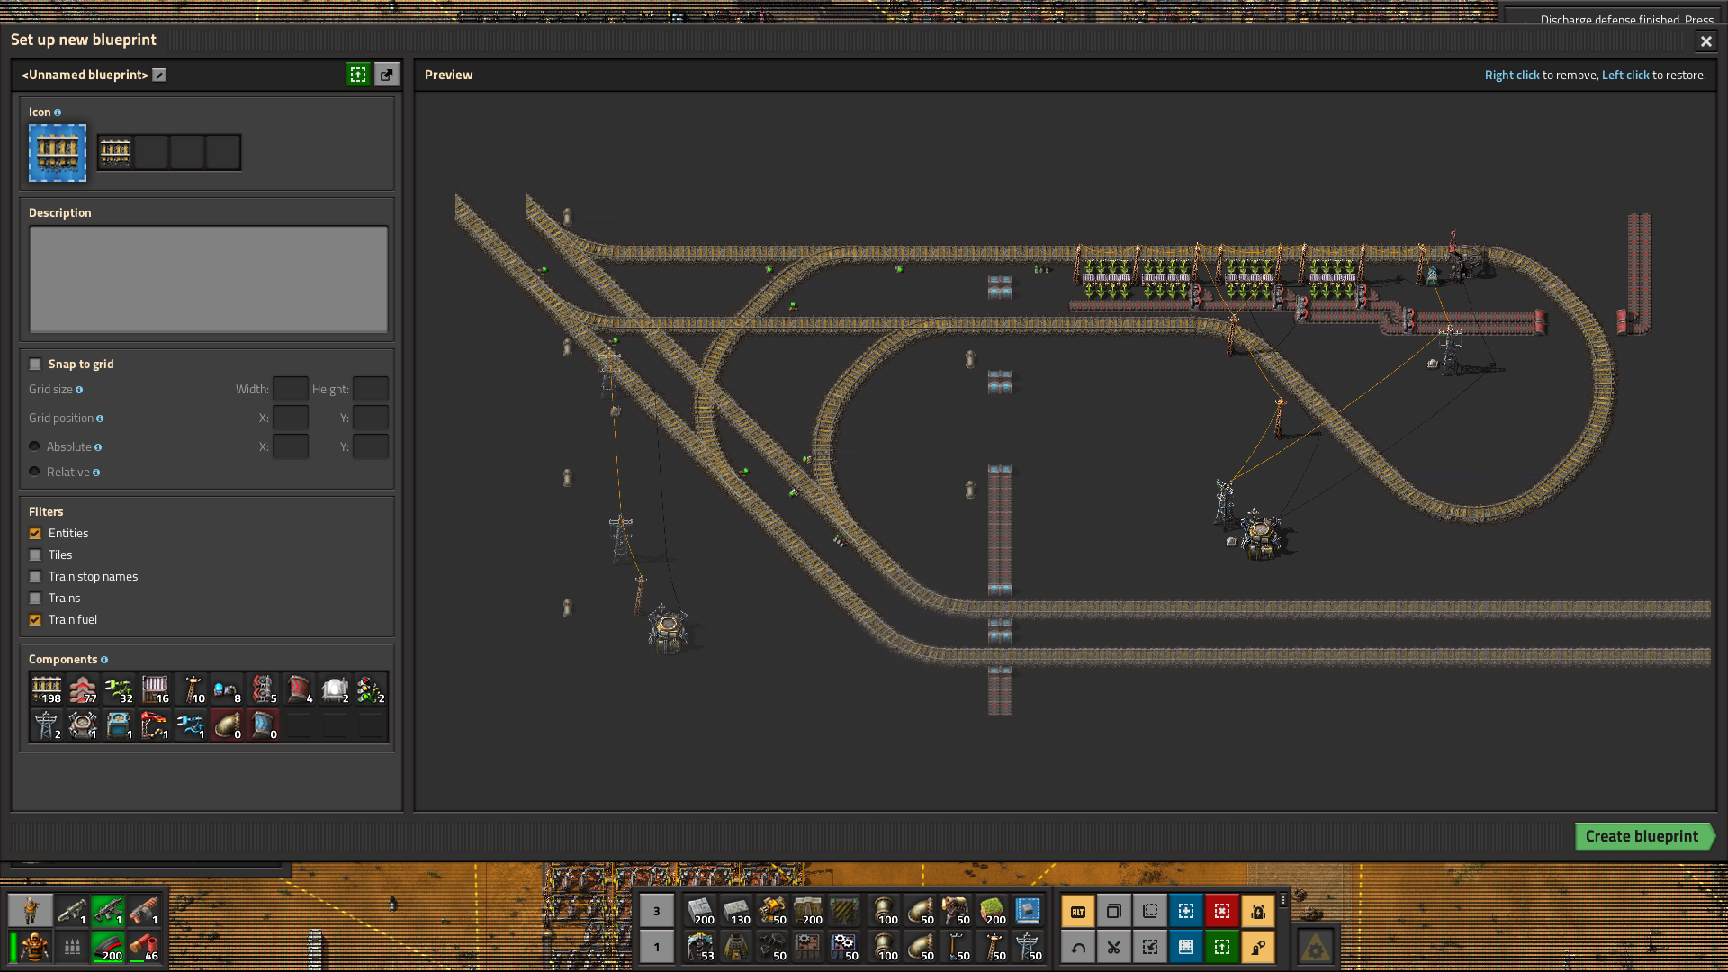1728x972 pixels.
Task: Click the grid Height input field
Action: [371, 389]
